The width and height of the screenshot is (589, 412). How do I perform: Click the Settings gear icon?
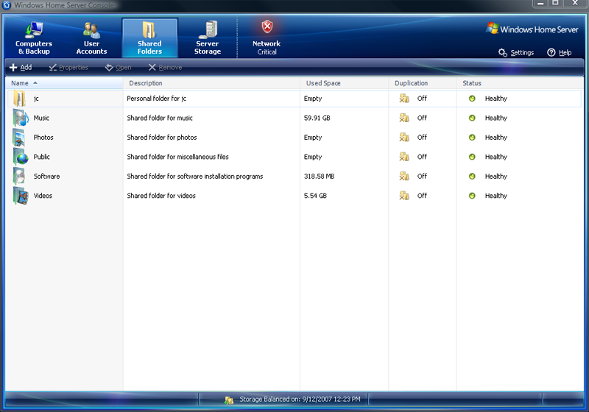tap(503, 52)
